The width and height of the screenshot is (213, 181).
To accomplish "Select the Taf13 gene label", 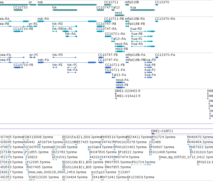I will tap(115, 8).
